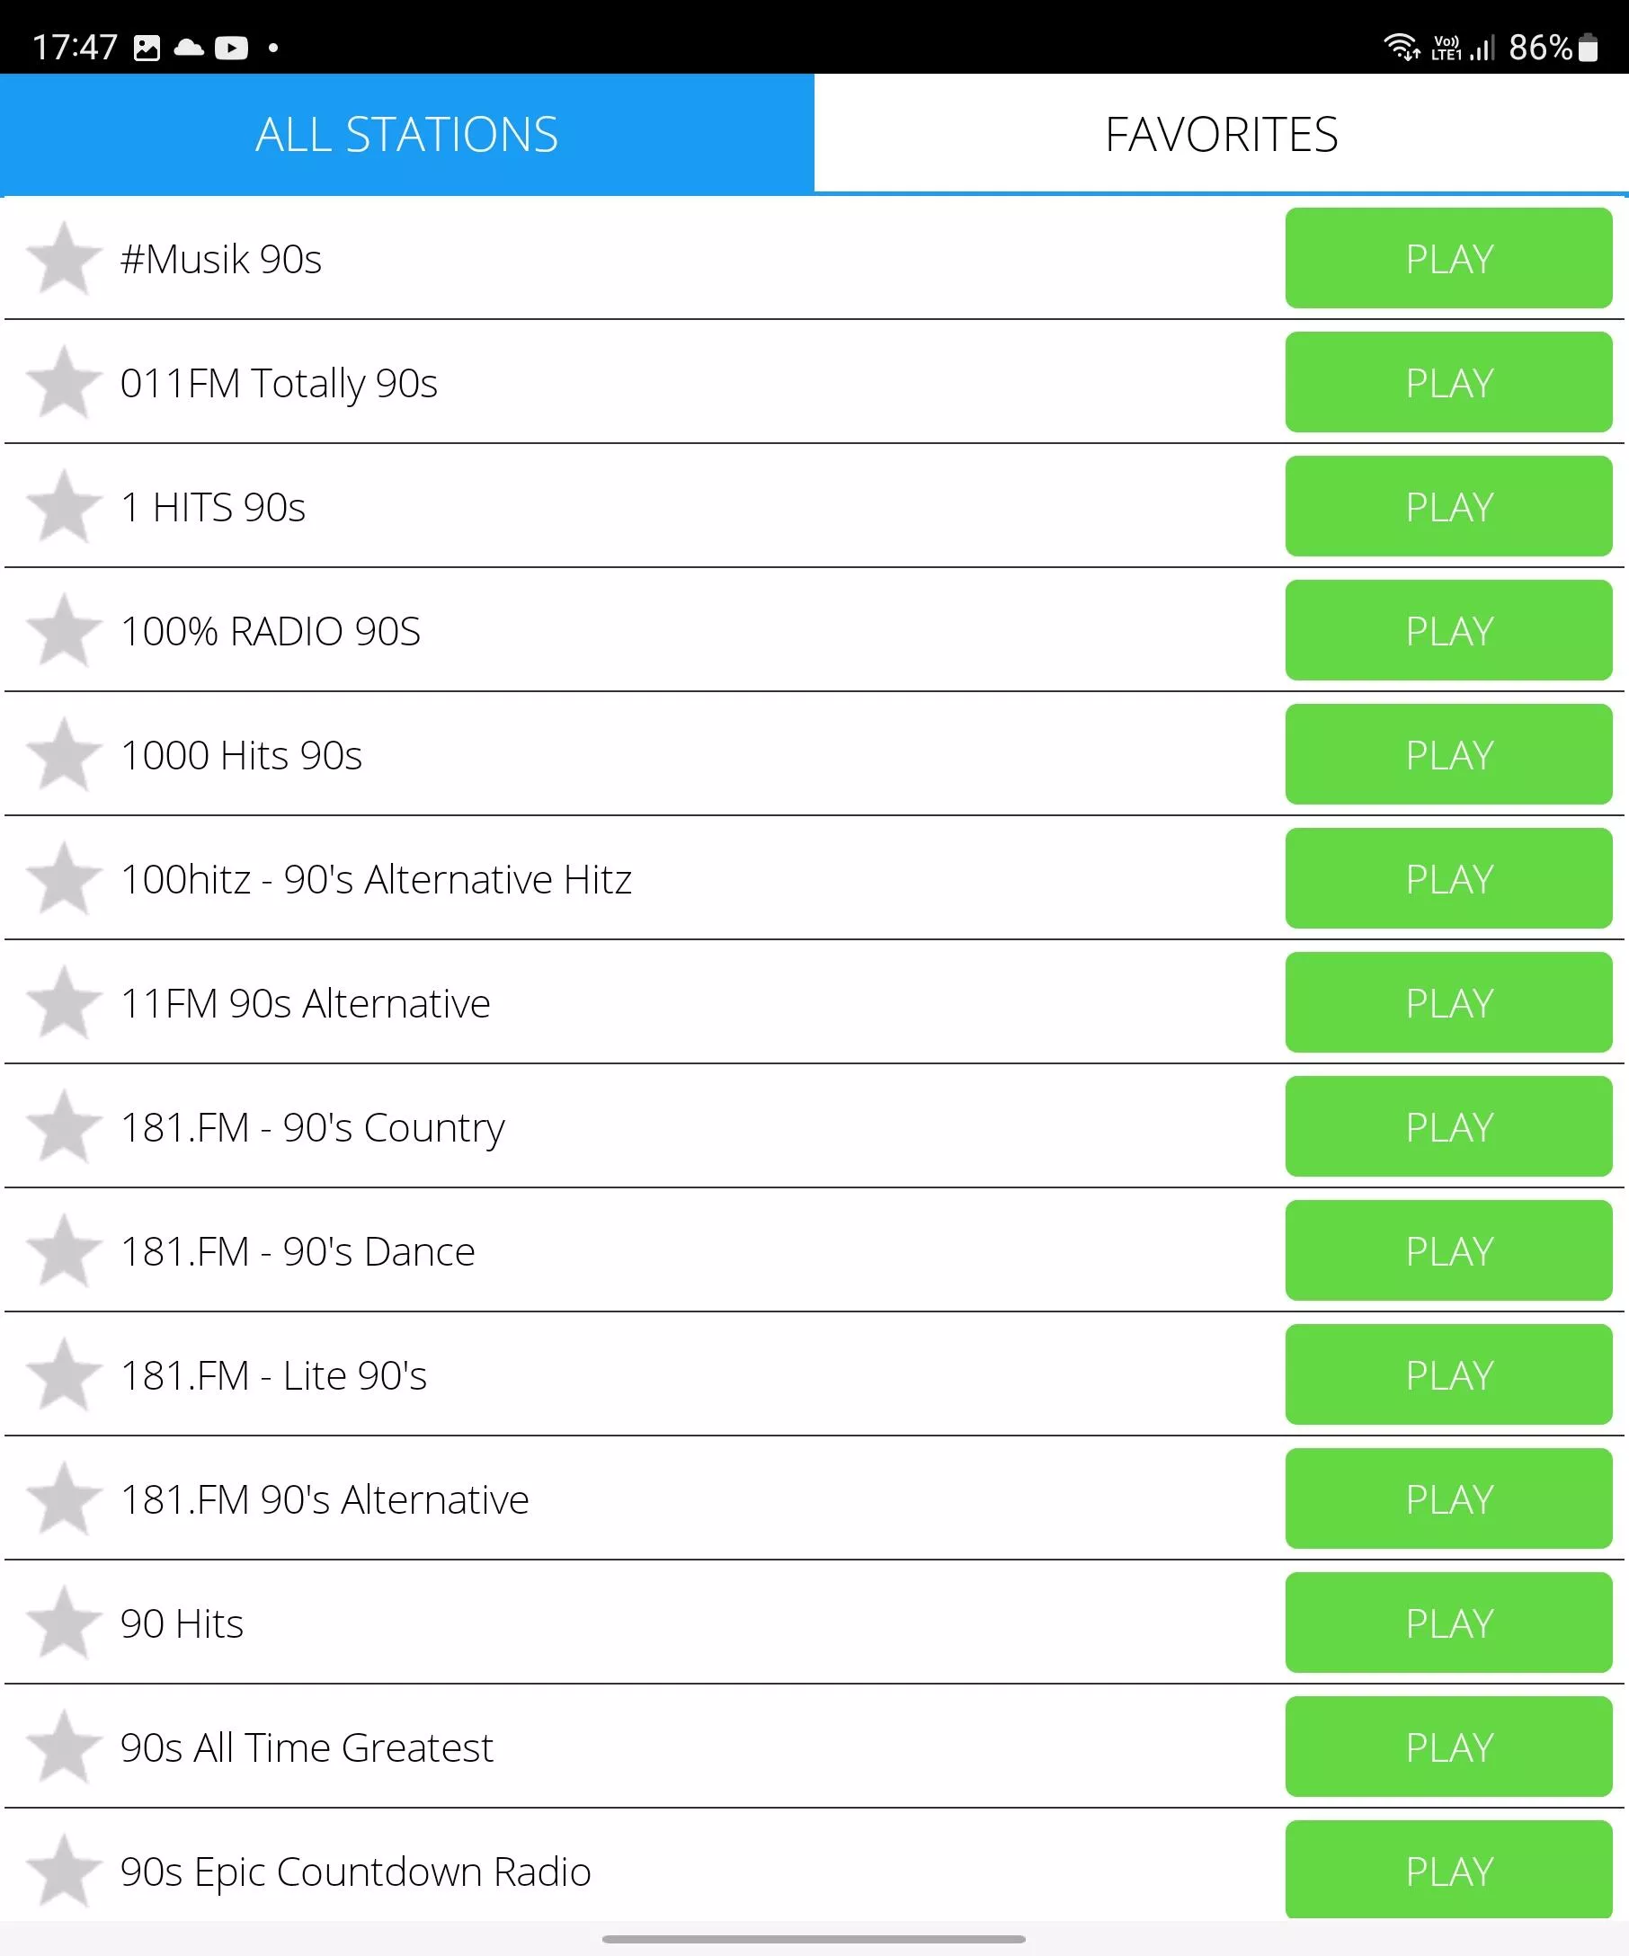The width and height of the screenshot is (1629, 1956).
Task: Start playing 181.FM - Lite 90's
Action: [1448, 1374]
